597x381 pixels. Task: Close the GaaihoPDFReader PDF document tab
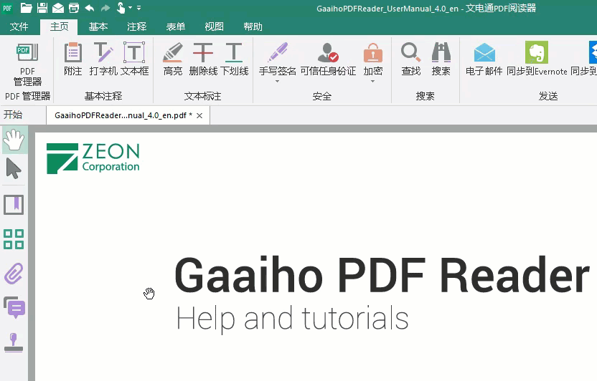(199, 116)
